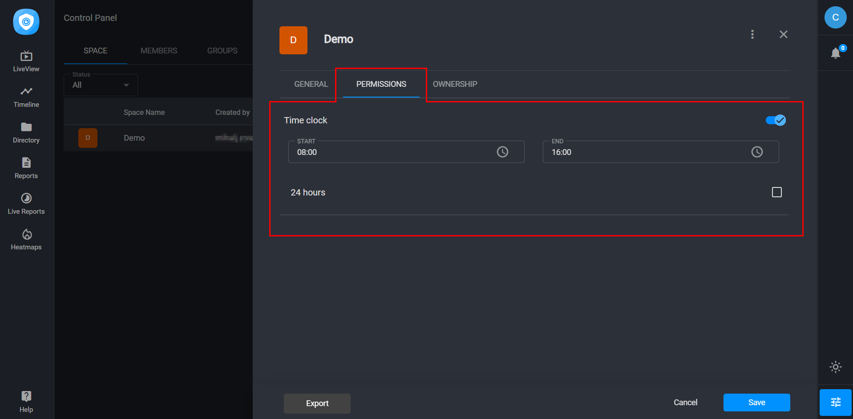Screen dimensions: 853x419
Task: Open the Heatmaps view
Action: [x=26, y=238]
